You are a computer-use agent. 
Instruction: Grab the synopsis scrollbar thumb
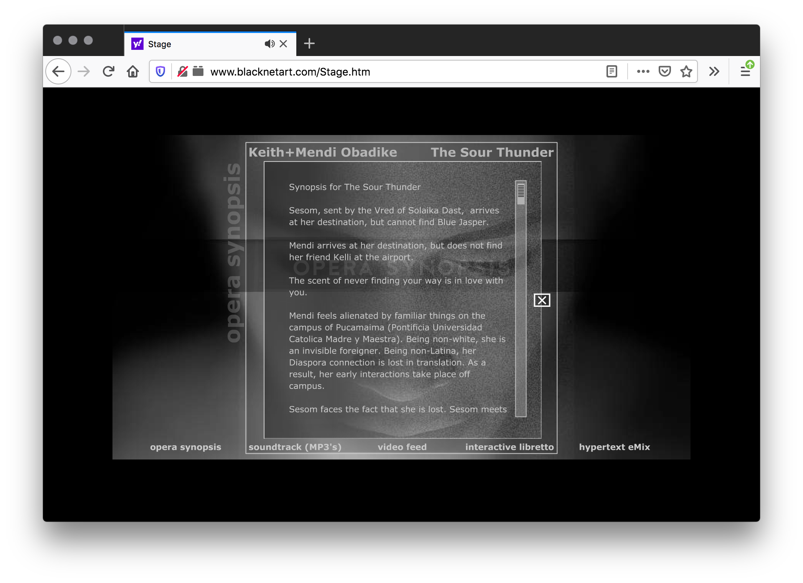[521, 193]
